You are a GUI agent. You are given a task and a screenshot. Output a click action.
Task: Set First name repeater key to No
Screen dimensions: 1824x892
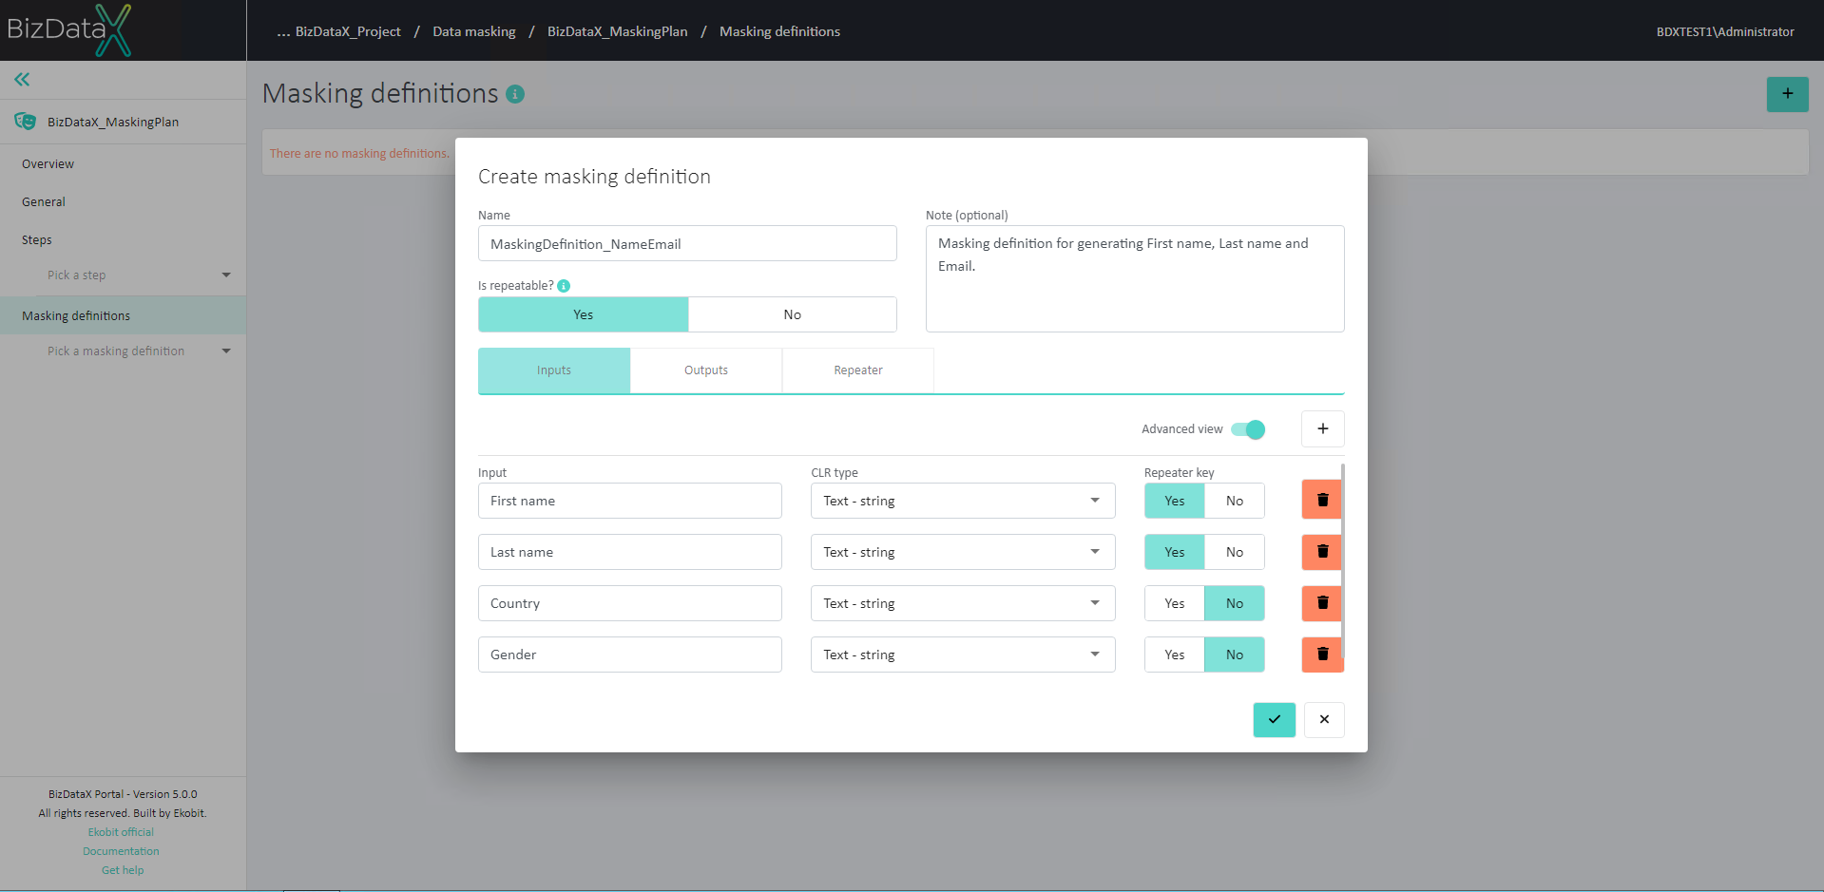pos(1234,501)
